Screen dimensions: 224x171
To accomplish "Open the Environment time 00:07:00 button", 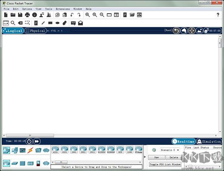I will 212,31.
